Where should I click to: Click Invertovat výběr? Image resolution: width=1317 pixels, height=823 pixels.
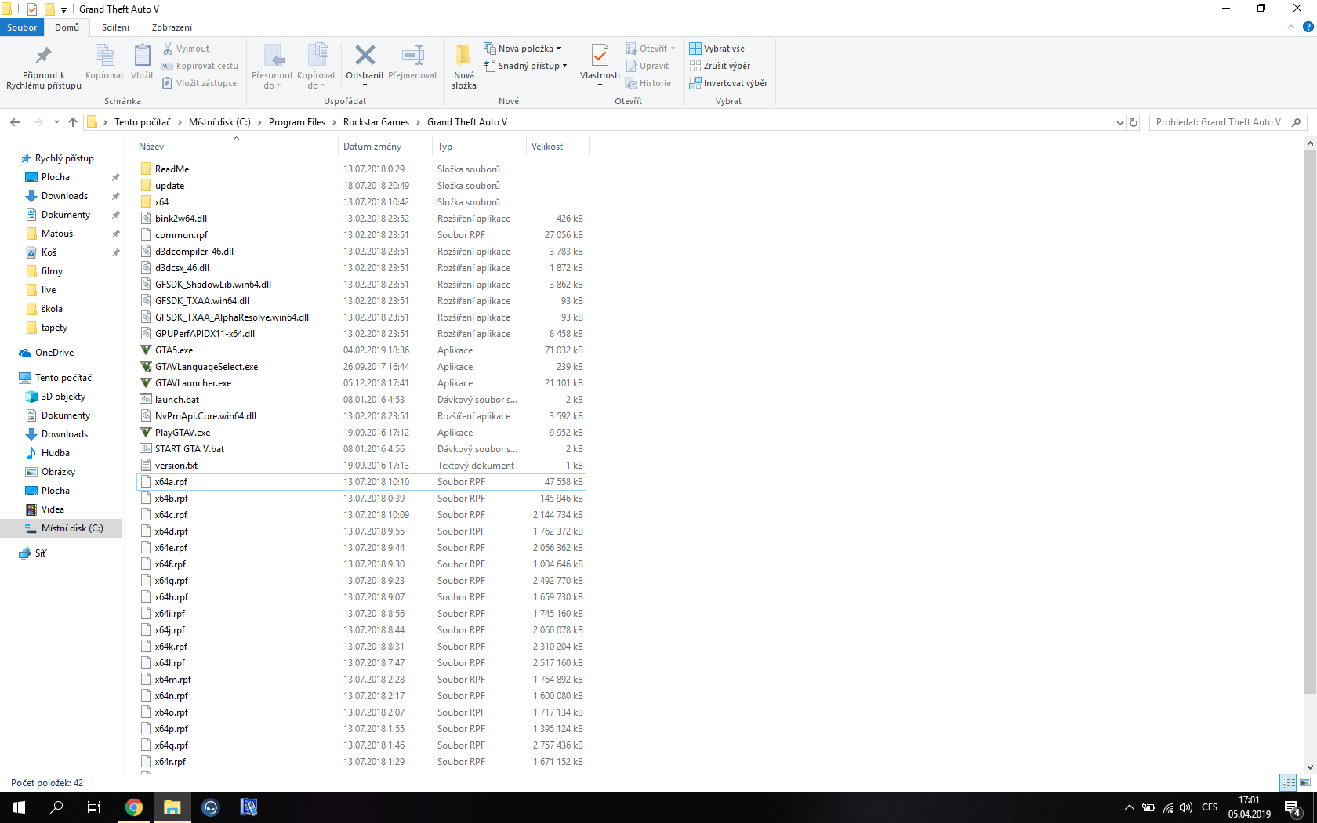[728, 83]
